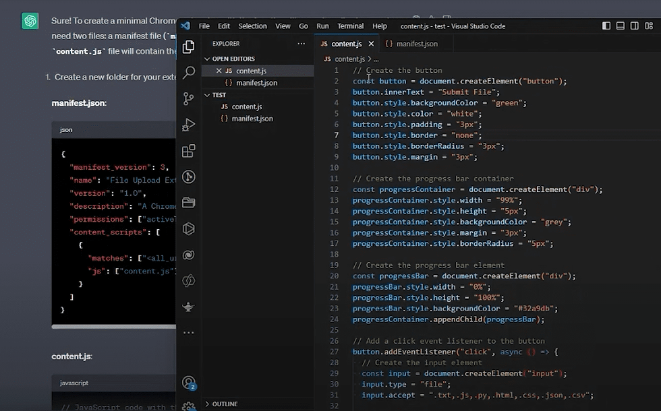Image resolution: width=661 pixels, height=411 pixels.
Task: Close content.js in Open Editors list
Action: pos(219,71)
